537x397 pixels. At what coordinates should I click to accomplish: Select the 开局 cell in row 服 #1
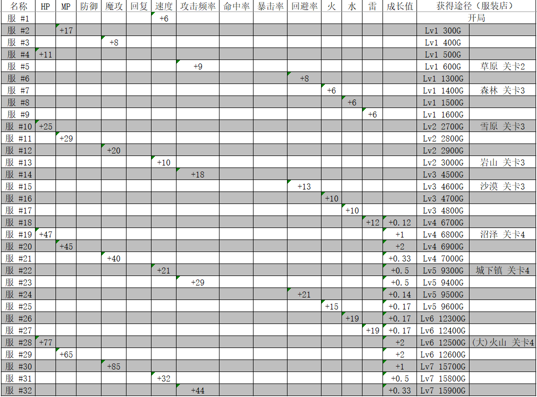click(476, 18)
